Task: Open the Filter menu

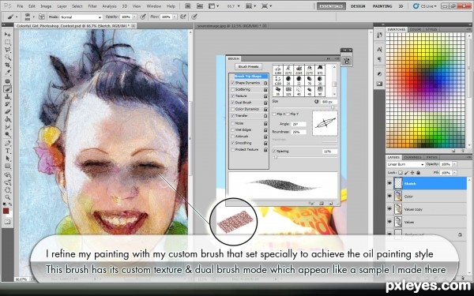Action: (92, 6)
